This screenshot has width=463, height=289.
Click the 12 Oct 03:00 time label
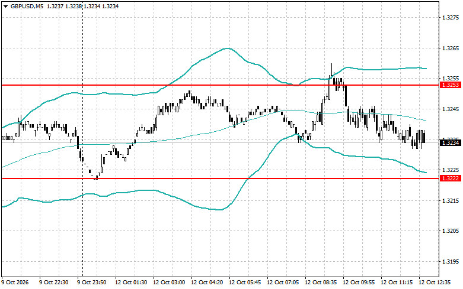169,282
